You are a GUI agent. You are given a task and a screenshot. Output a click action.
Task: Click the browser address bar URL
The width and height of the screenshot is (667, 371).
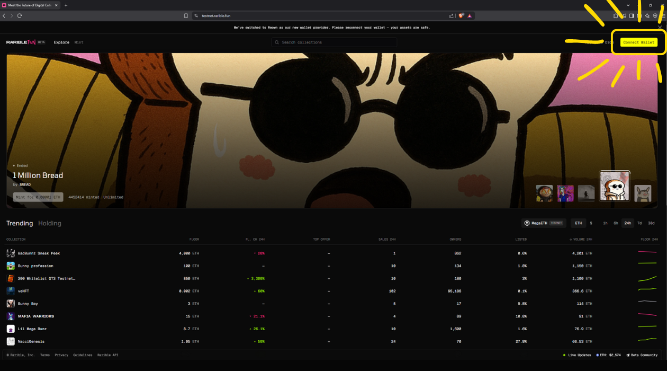(216, 16)
